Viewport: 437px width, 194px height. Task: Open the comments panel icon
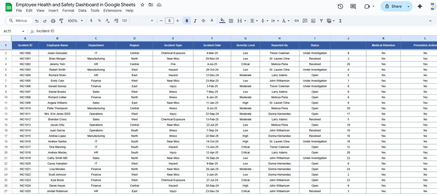click(x=353, y=6)
